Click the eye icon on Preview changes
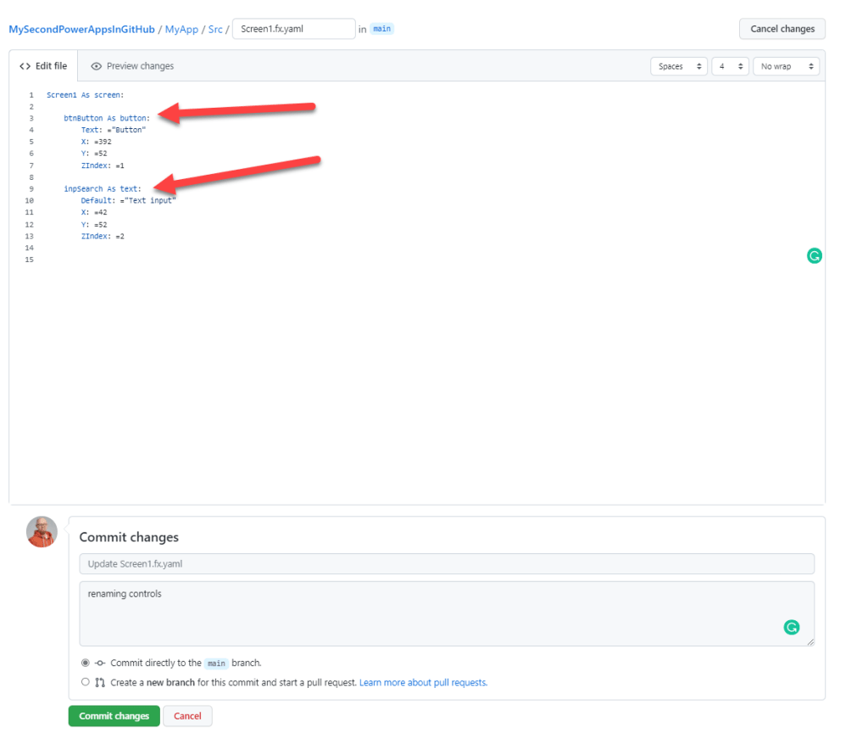 point(97,66)
